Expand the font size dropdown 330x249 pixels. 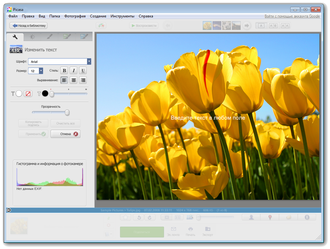click(41, 71)
